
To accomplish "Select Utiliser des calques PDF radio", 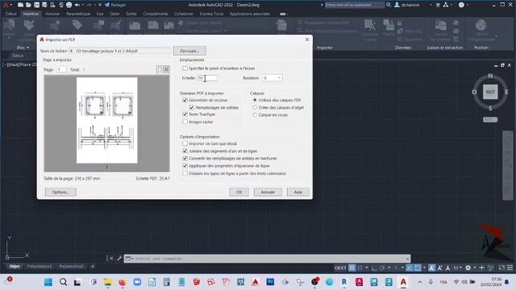I will (x=255, y=100).
